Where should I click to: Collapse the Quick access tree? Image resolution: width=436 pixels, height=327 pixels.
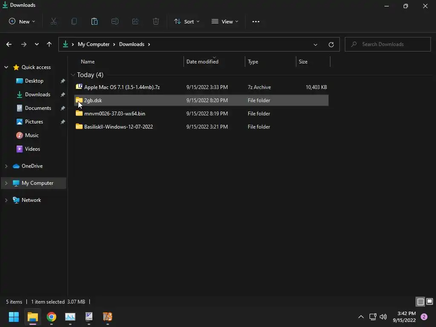pyautogui.click(x=6, y=67)
